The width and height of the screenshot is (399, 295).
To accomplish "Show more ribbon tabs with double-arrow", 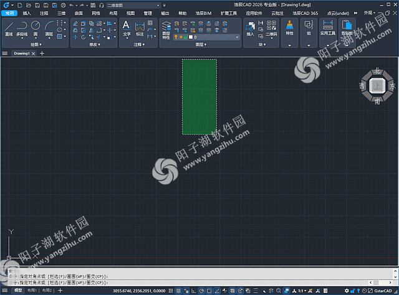I will [355, 13].
